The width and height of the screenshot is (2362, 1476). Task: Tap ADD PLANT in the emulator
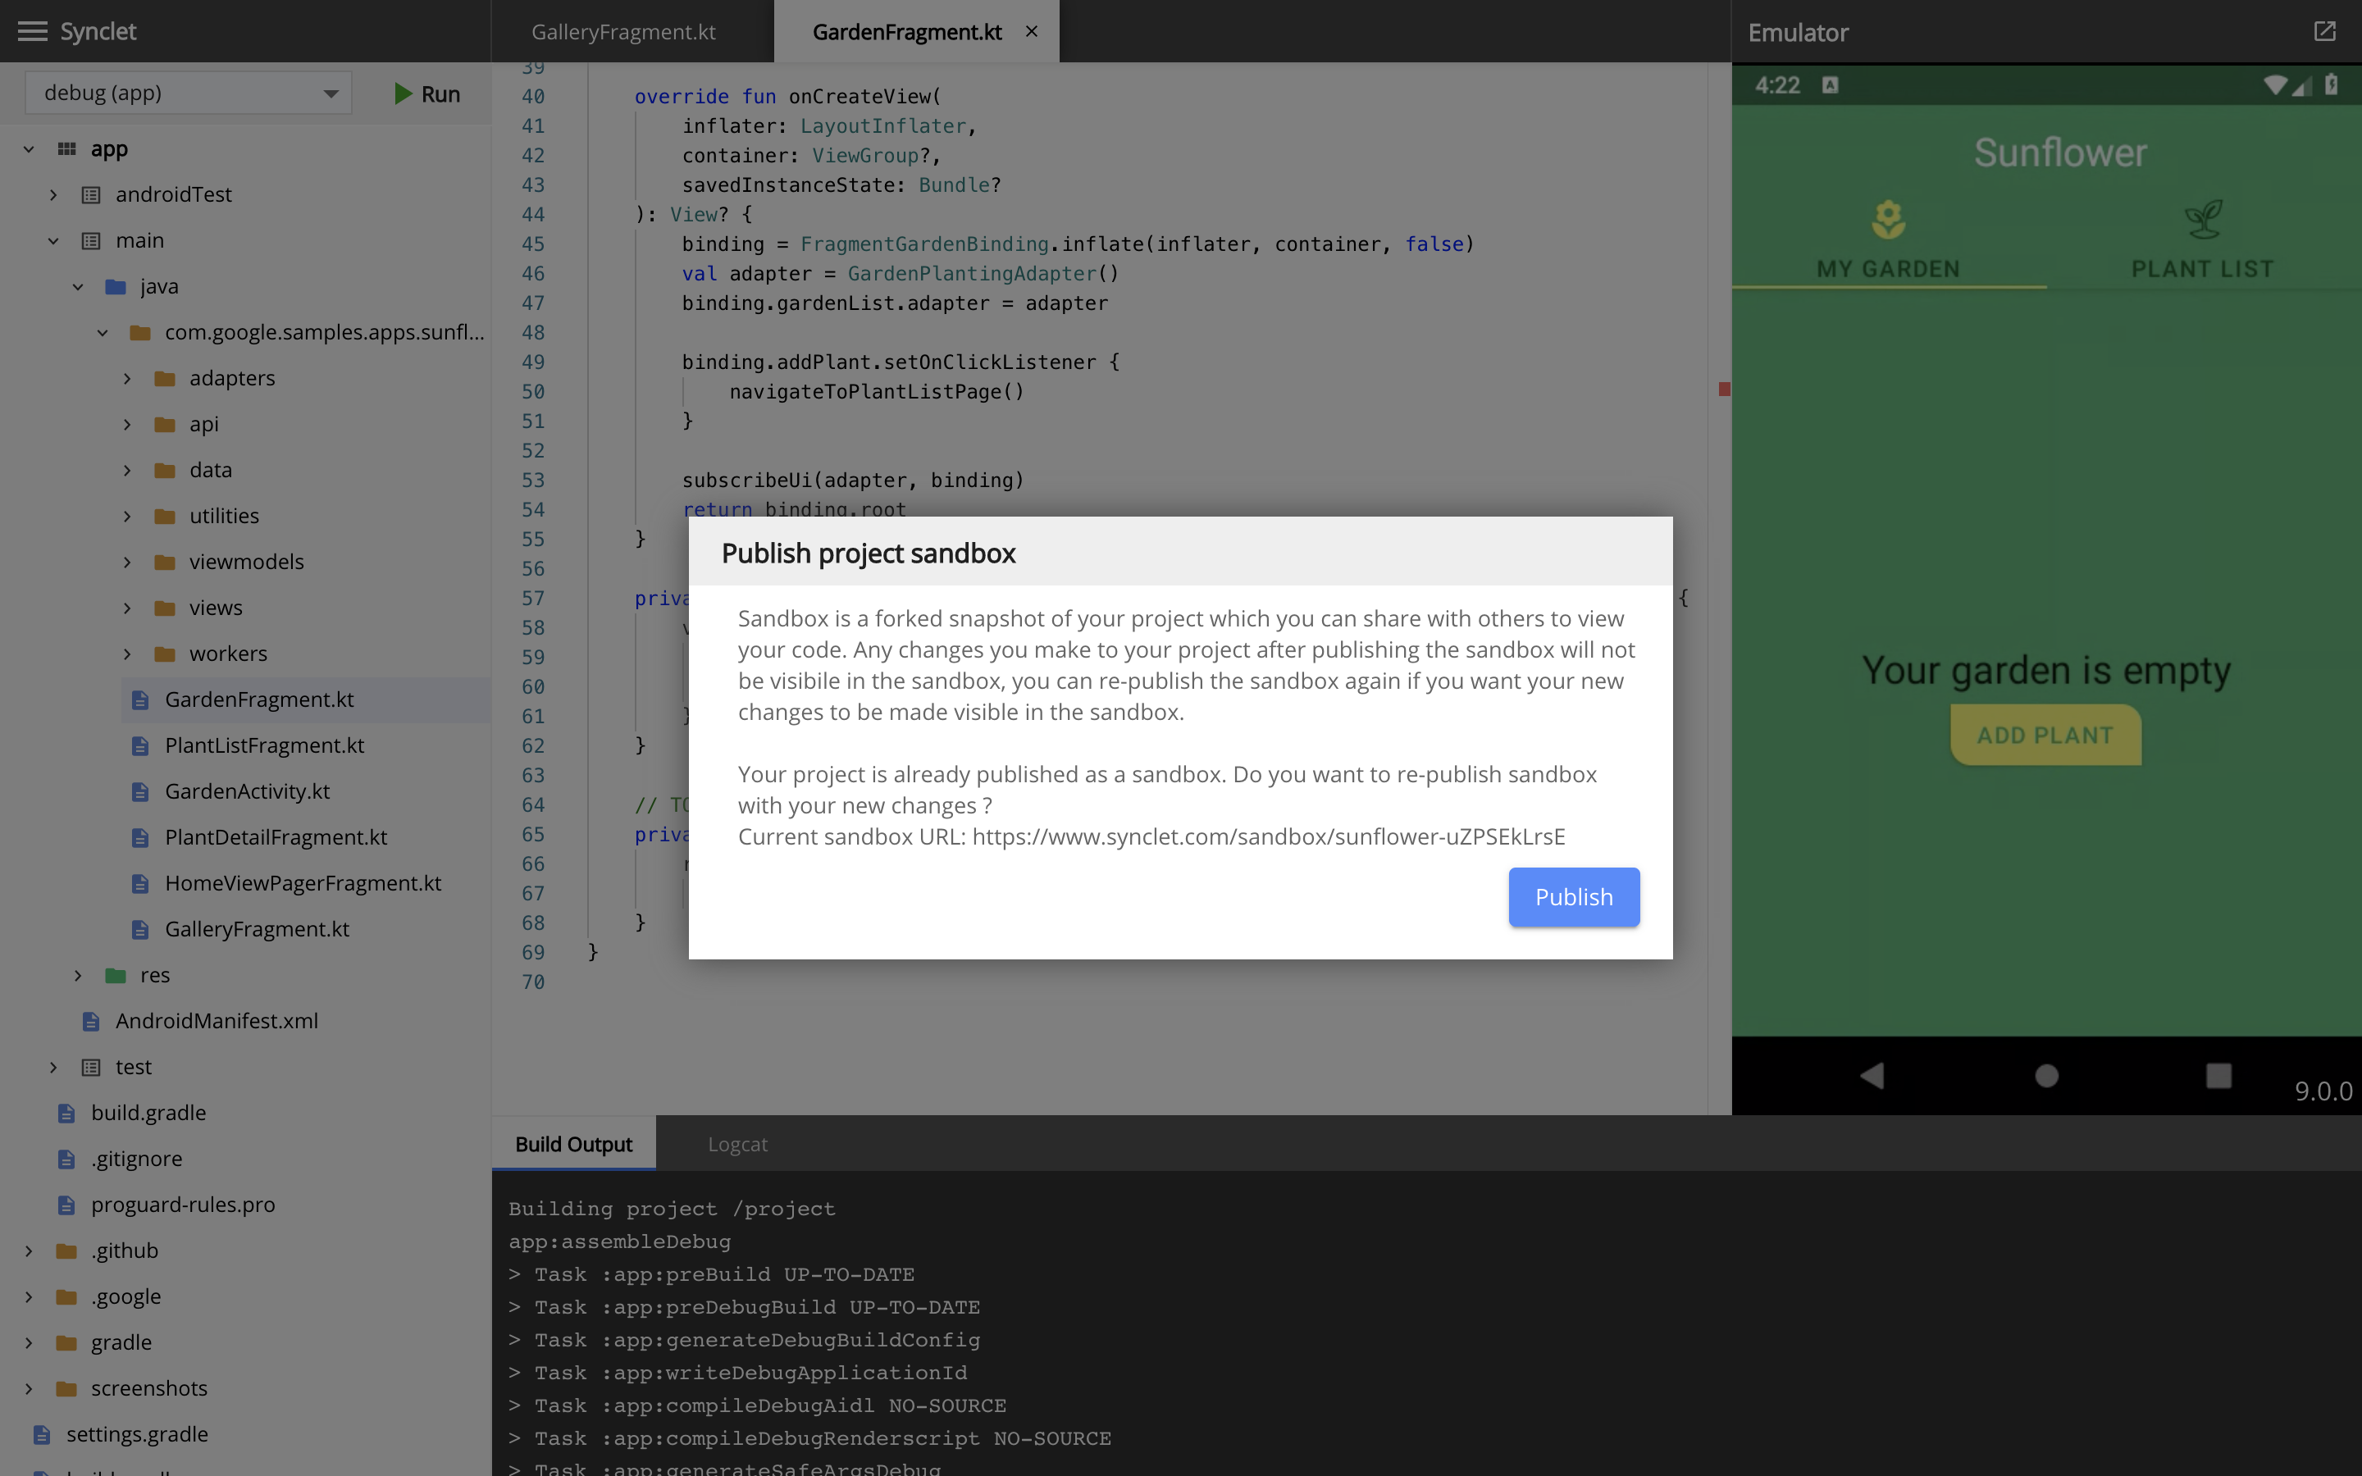2045,735
